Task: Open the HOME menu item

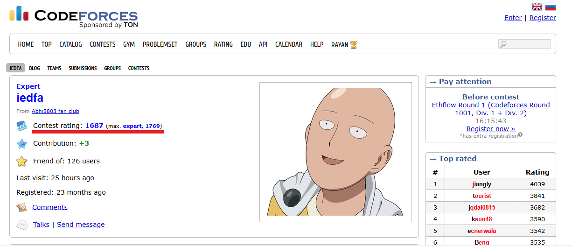Action: (x=26, y=44)
